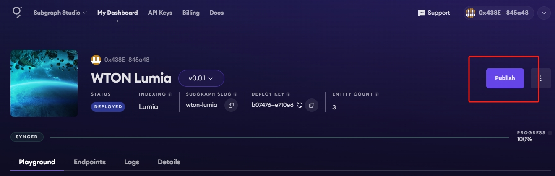Click the Publish button
The height and width of the screenshot is (176, 555).
[x=505, y=78]
